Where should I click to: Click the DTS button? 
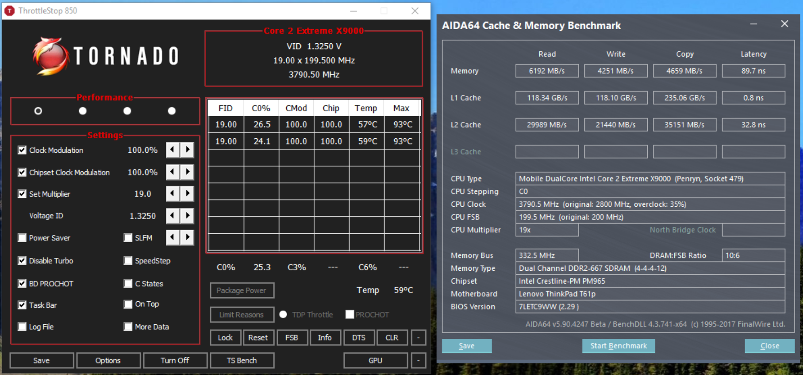pyautogui.click(x=359, y=337)
